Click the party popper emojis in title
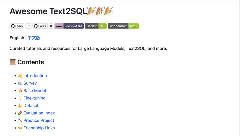 pyautogui.click(x=100, y=11)
